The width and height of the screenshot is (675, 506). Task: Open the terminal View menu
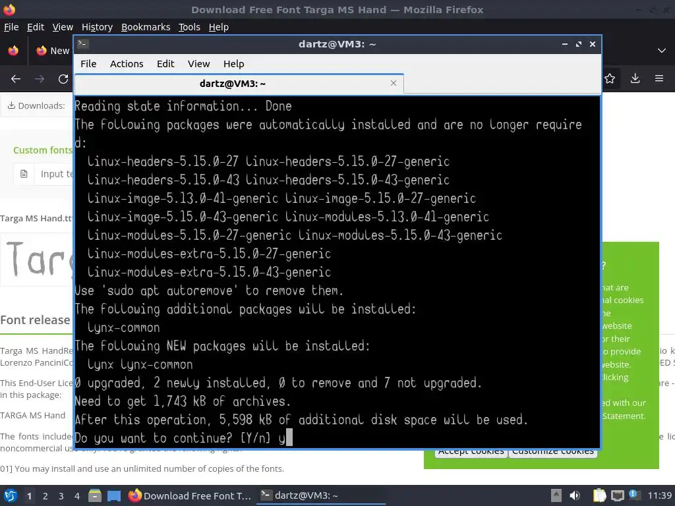click(x=198, y=64)
